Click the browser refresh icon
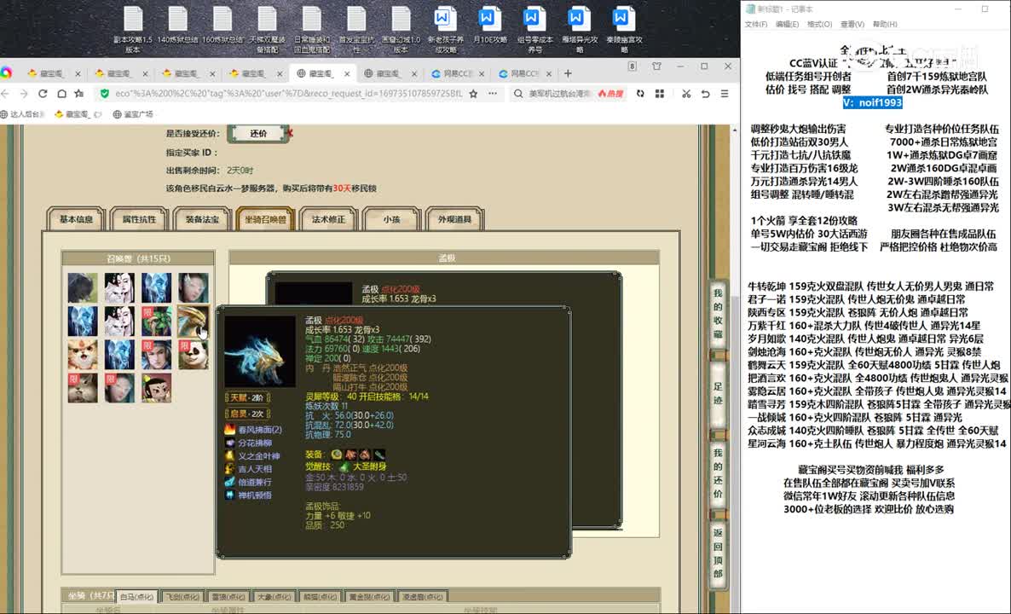The height and width of the screenshot is (614, 1011). [x=43, y=94]
